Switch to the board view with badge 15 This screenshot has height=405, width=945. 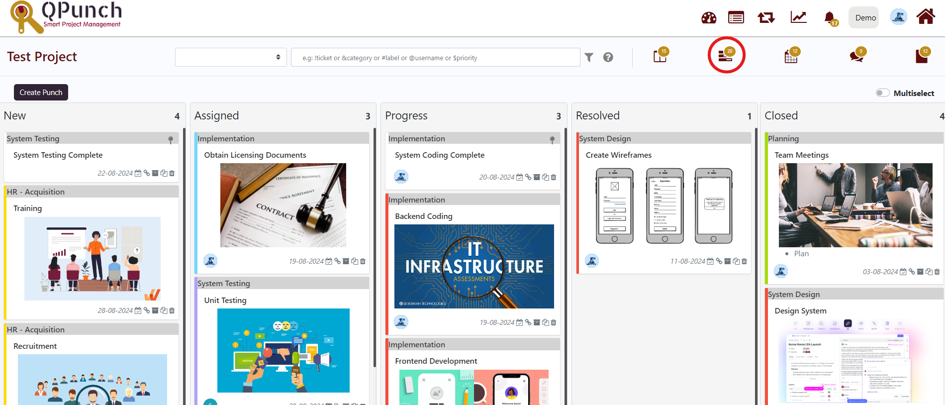click(x=660, y=56)
